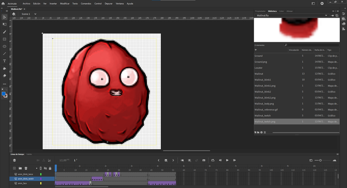The height and width of the screenshot is (188, 347).
Task: Open the Ventana menu
Action: (120, 3)
